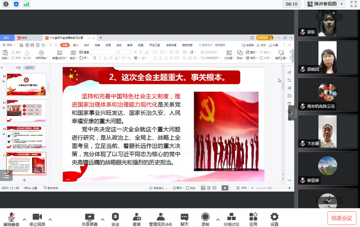The height and width of the screenshot is (227, 360).
Task: Expand audio options arrow beside 解除静音
Action: pyautogui.click(x=25, y=219)
